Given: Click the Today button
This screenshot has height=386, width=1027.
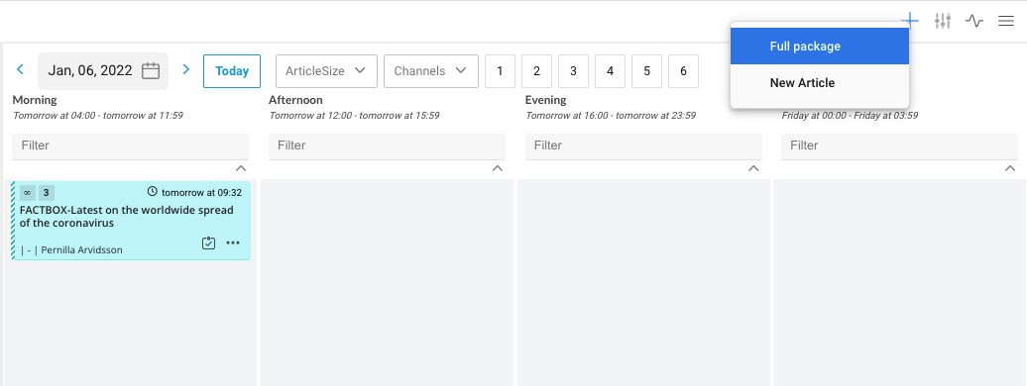Looking at the screenshot, I should click(232, 71).
